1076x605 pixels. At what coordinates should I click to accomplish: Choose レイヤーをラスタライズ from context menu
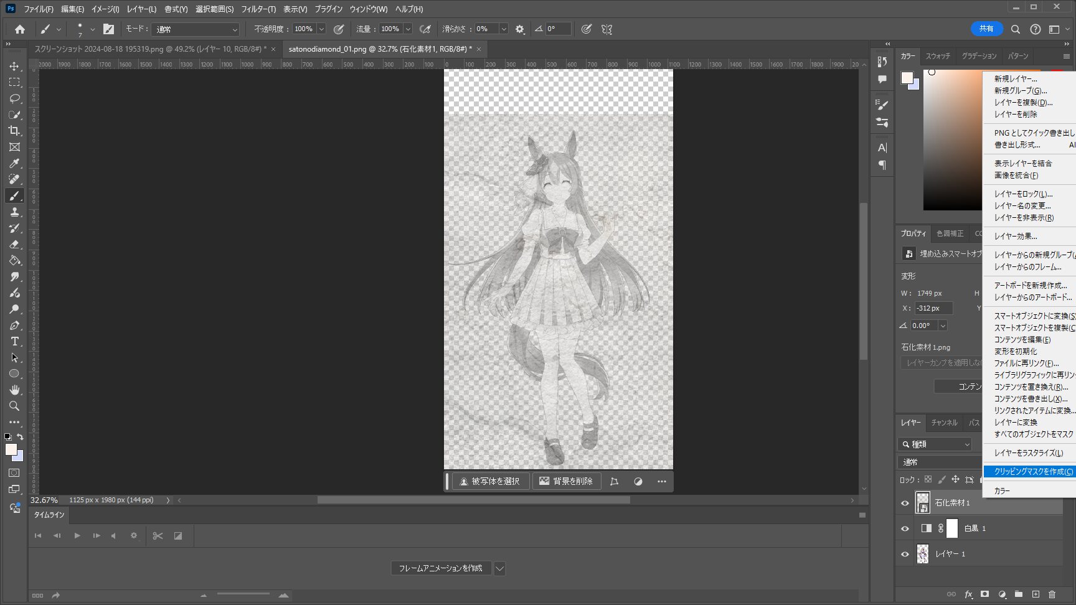point(1029,453)
